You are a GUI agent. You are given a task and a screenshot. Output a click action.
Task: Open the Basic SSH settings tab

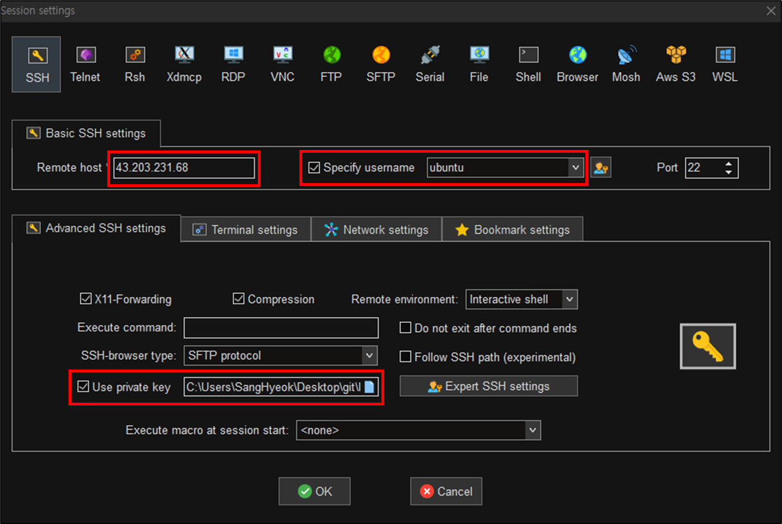coord(87,133)
